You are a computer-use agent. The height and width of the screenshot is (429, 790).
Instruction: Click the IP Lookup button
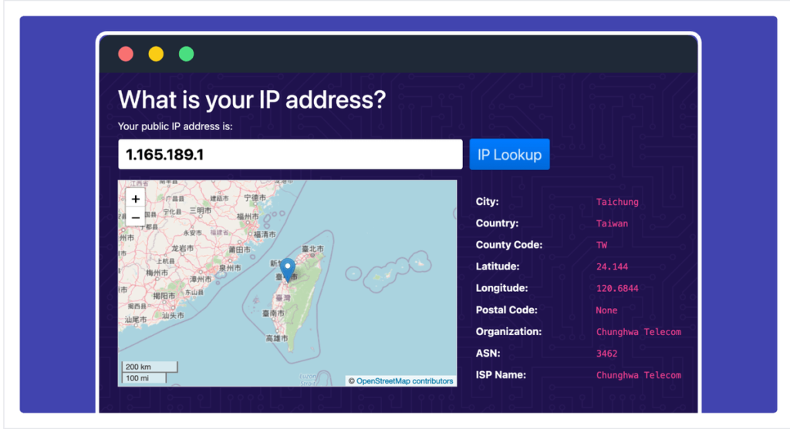tap(509, 154)
